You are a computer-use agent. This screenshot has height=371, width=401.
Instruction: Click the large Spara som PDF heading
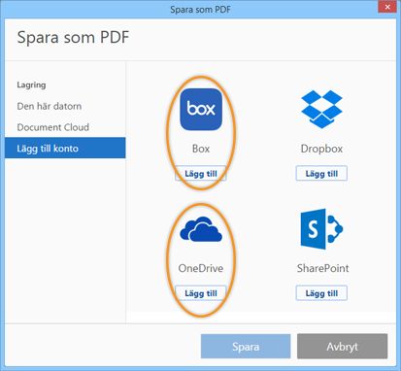pyautogui.click(x=73, y=37)
